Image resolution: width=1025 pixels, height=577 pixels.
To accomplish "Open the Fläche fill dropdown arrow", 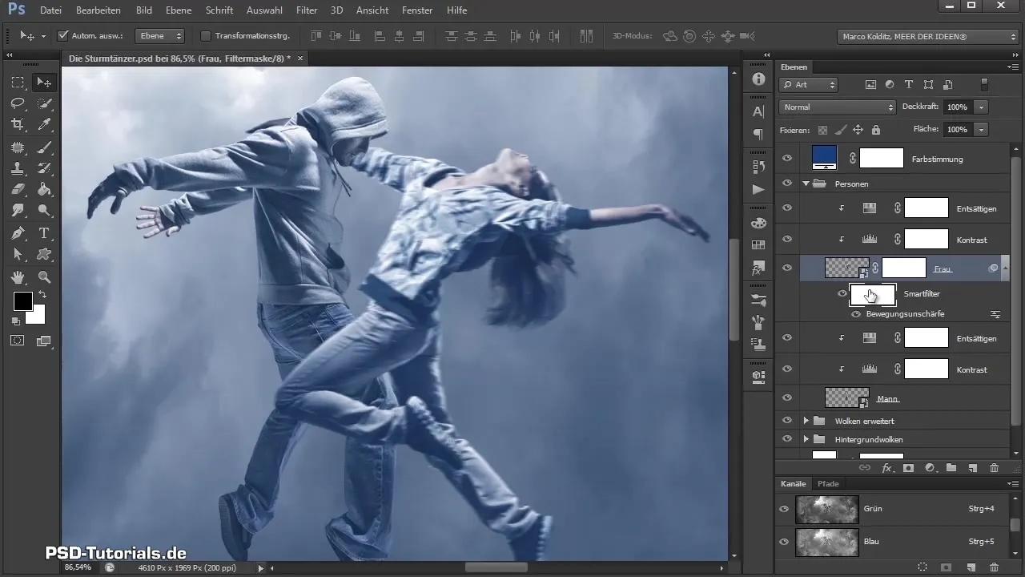I will coord(981,129).
